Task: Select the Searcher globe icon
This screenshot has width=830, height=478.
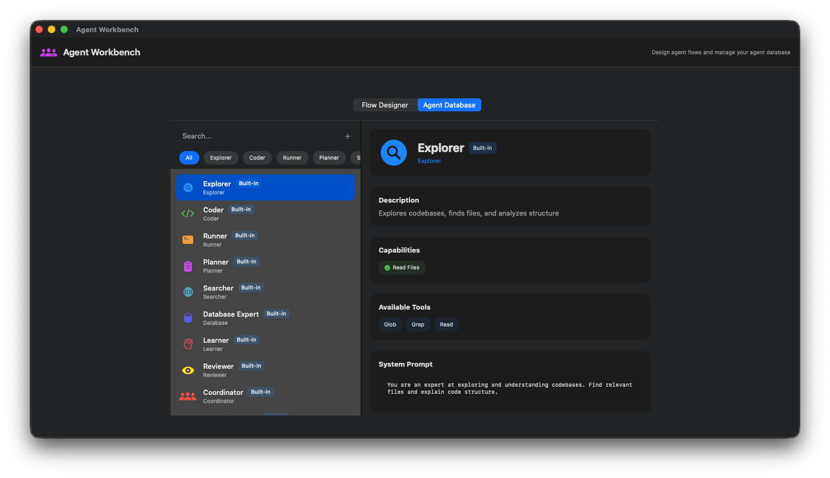Action: tap(188, 292)
